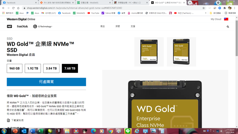Image resolution: width=238 pixels, height=134 pixels.
Task: Reload the Western Digital page
Action: [13, 8]
